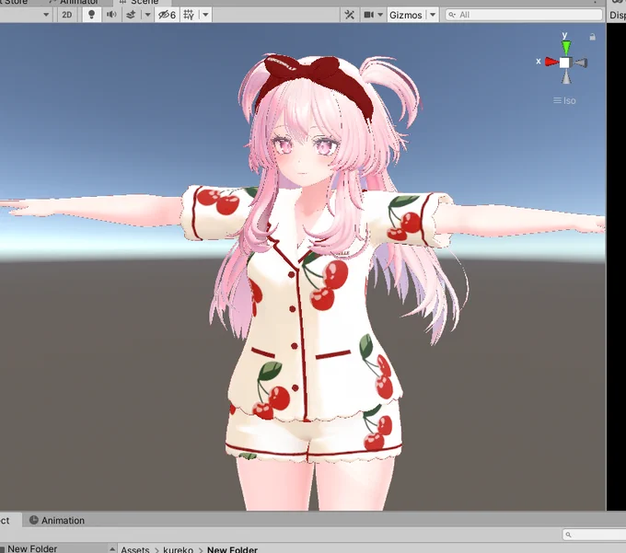Toggle hidden objects visibility showing 6

click(167, 15)
